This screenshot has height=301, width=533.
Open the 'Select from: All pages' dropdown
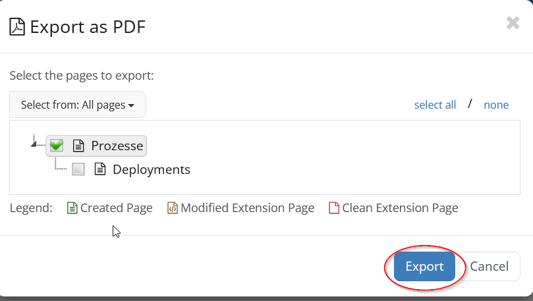pyautogui.click(x=78, y=105)
